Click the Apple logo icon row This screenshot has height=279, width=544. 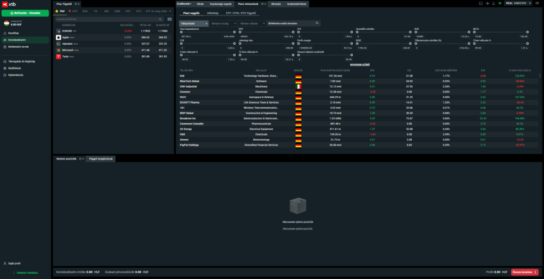pyautogui.click(x=58, y=37)
